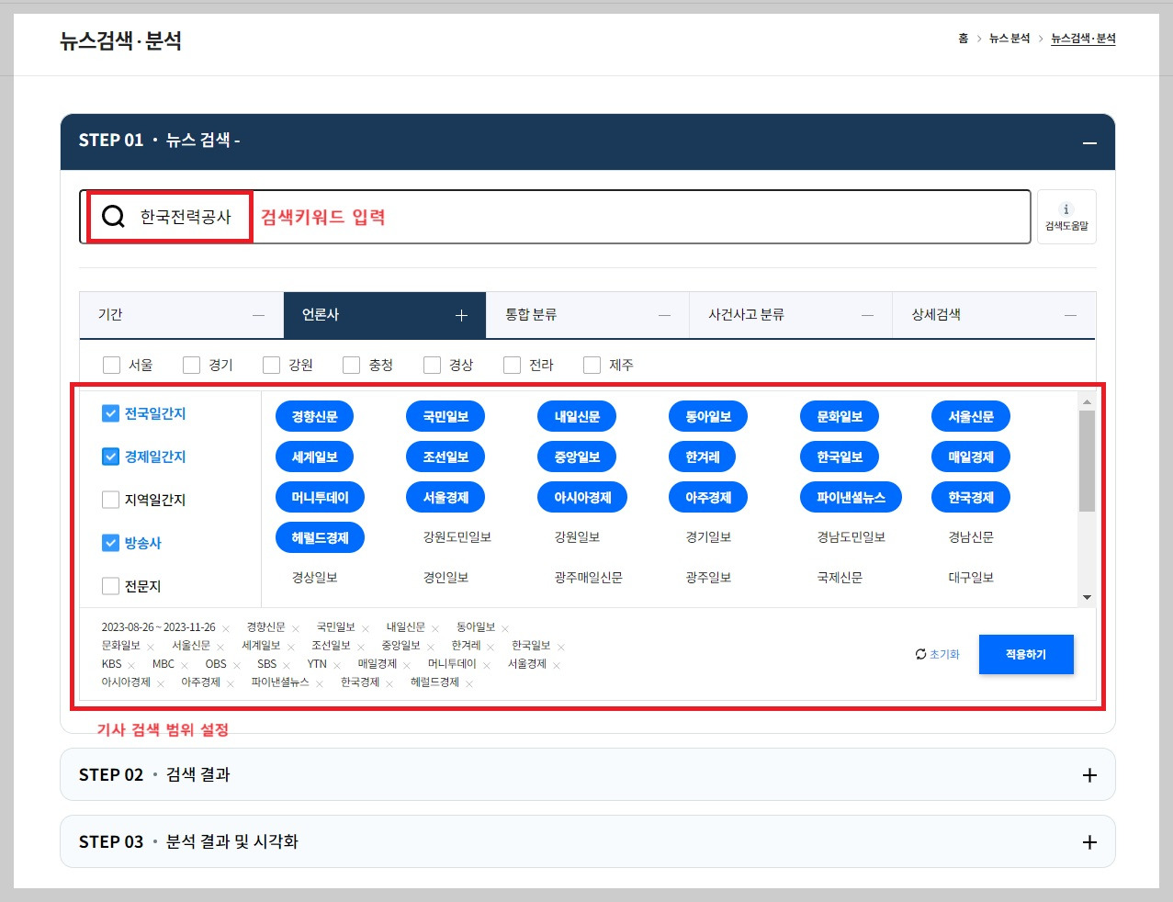Select the 경남신문 press option
The image size is (1173, 902).
971,537
